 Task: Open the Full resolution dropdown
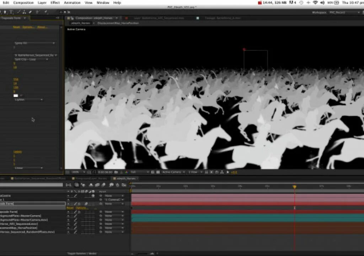click(139, 172)
